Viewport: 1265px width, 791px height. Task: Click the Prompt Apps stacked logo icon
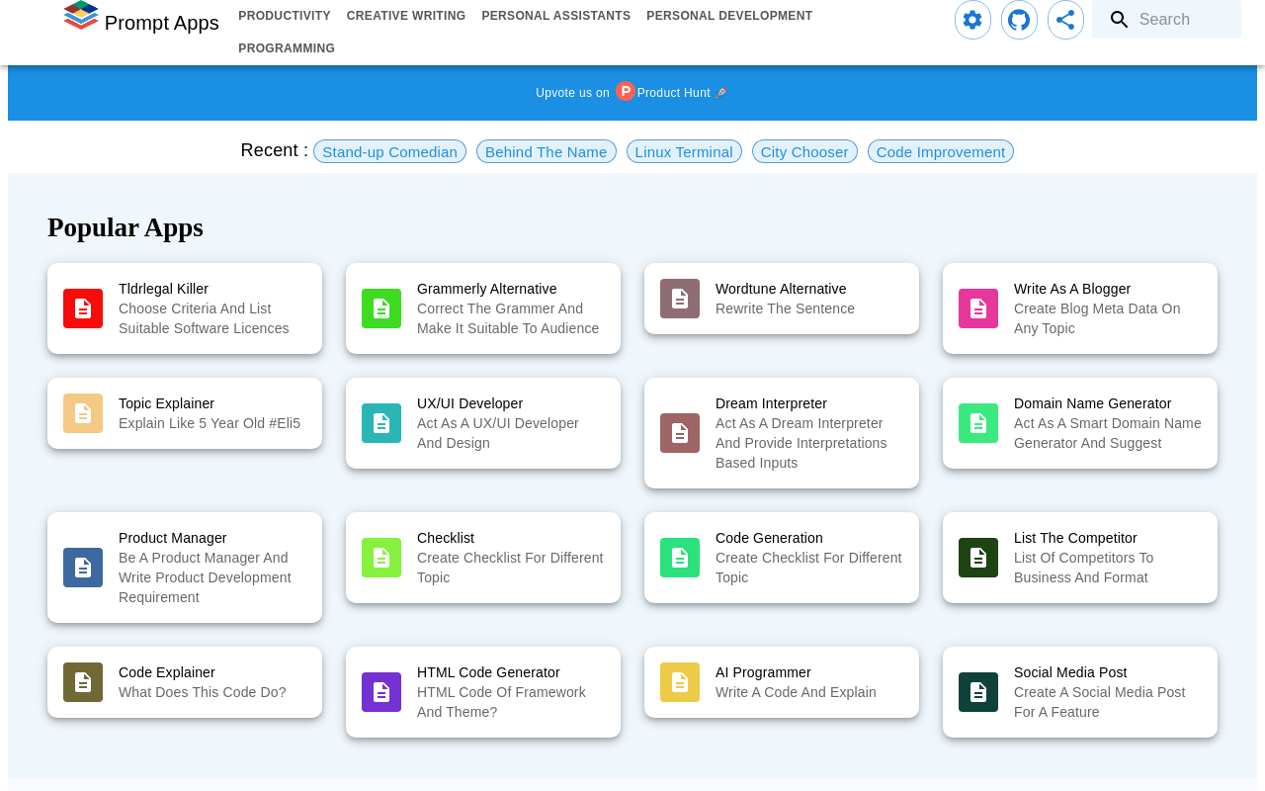point(81,16)
